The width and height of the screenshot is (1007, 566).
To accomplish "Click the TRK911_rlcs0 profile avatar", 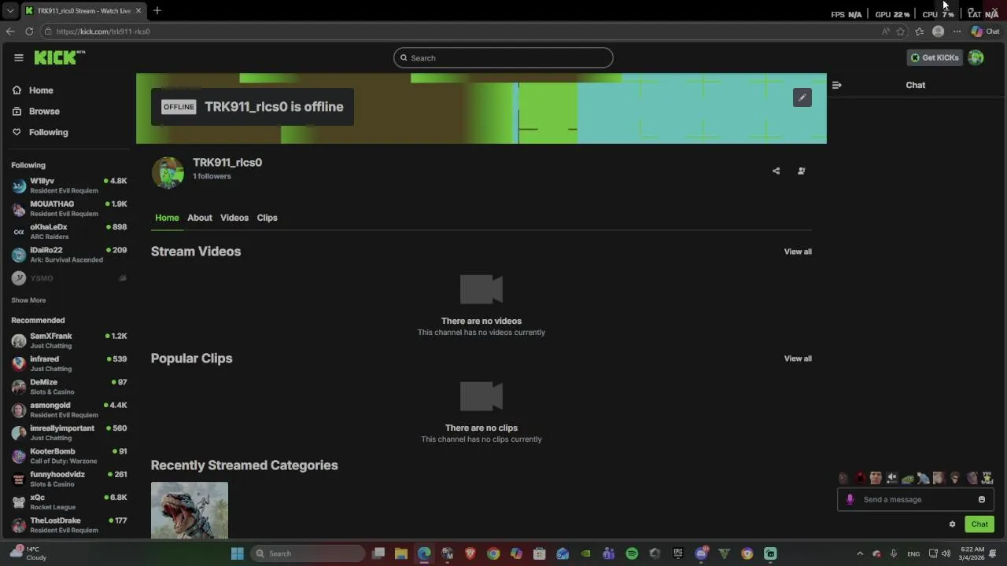I will click(x=168, y=173).
